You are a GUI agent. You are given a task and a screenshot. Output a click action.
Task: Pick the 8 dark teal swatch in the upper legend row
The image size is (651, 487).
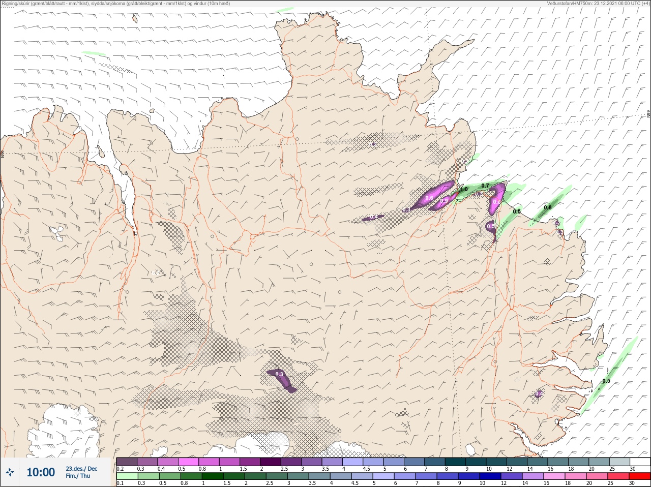pos(456,462)
